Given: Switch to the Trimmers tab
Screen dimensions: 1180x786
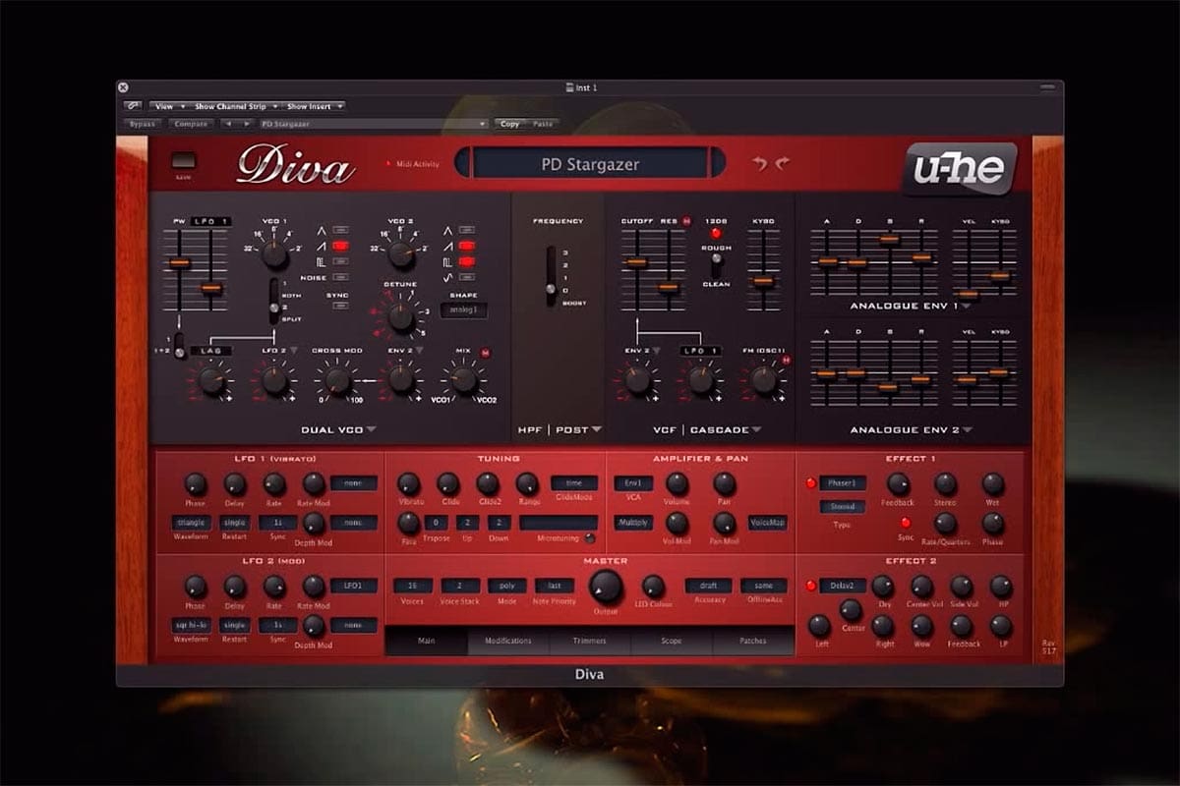Looking at the screenshot, I should point(590,641).
